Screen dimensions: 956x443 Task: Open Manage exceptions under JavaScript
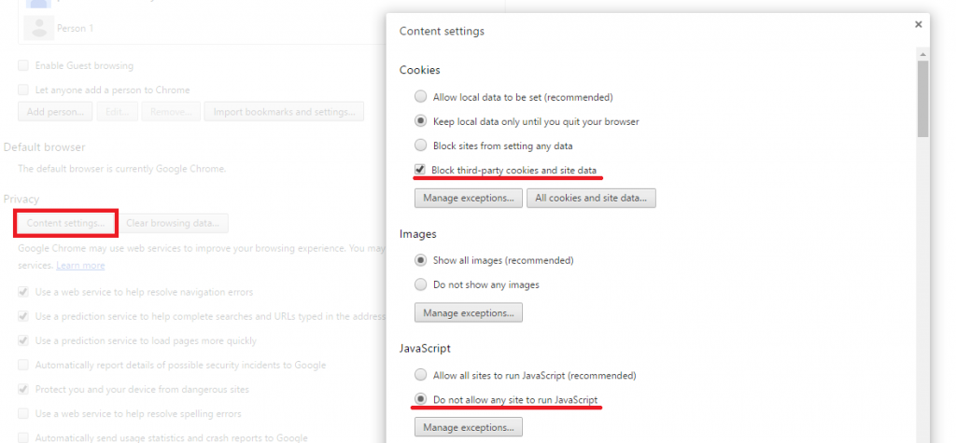pyautogui.click(x=469, y=426)
